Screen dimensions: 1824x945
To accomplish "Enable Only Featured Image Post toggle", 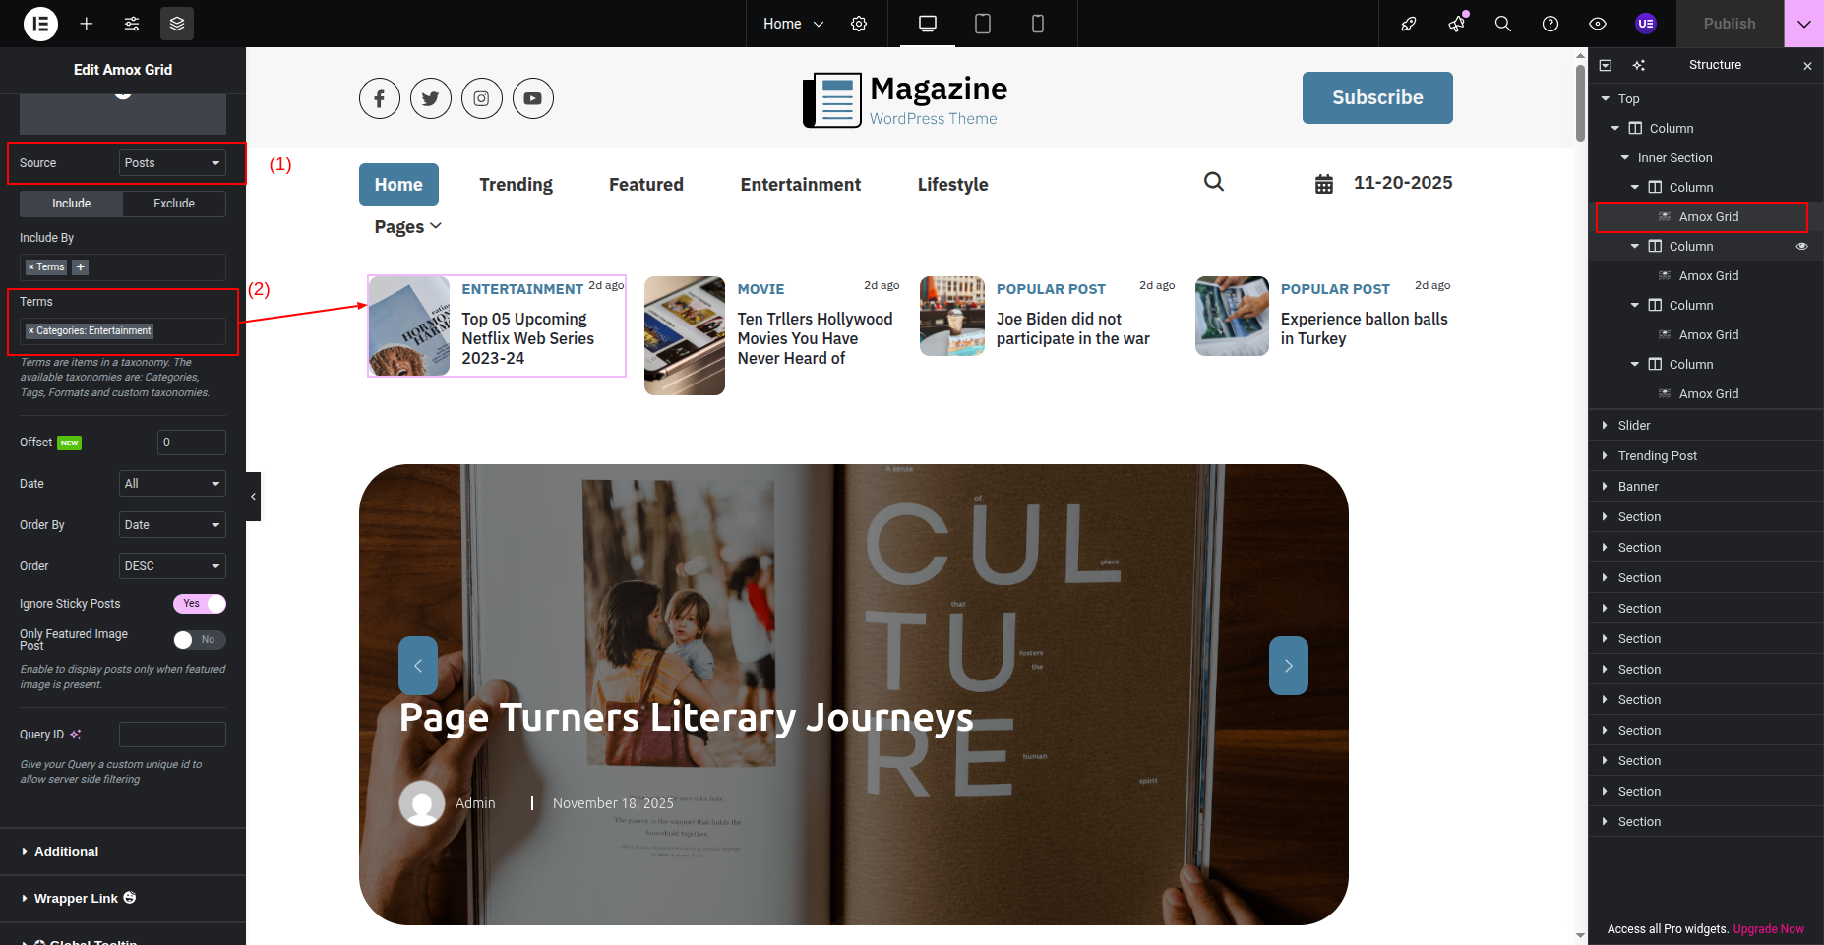I will 200,640.
